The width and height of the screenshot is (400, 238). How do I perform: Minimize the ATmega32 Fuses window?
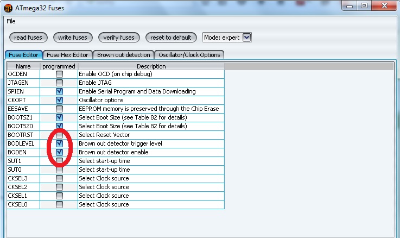point(350,5)
